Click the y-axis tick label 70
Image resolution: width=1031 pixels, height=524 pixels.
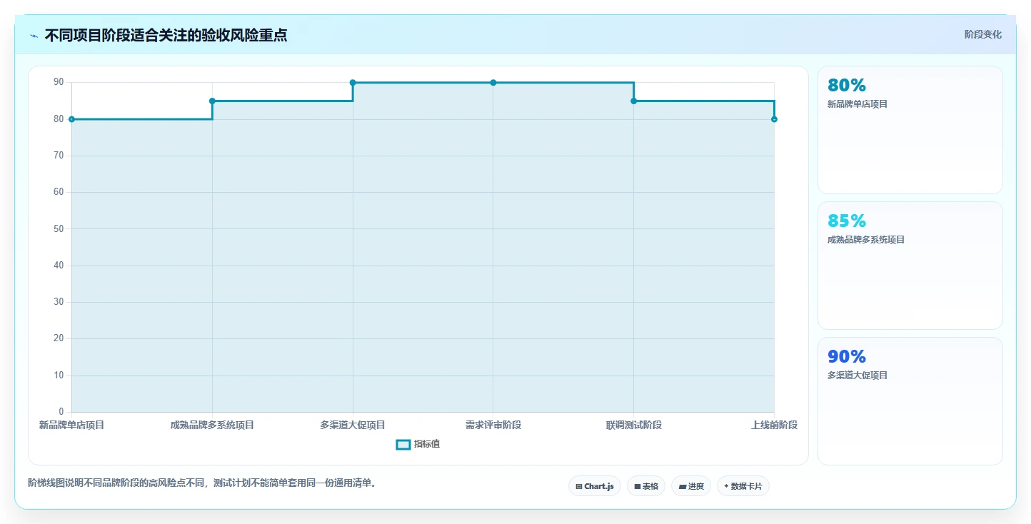click(59, 156)
